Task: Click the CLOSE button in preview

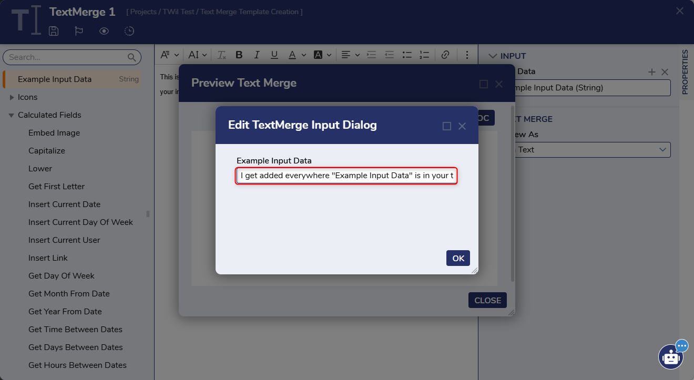Action: coord(487,300)
